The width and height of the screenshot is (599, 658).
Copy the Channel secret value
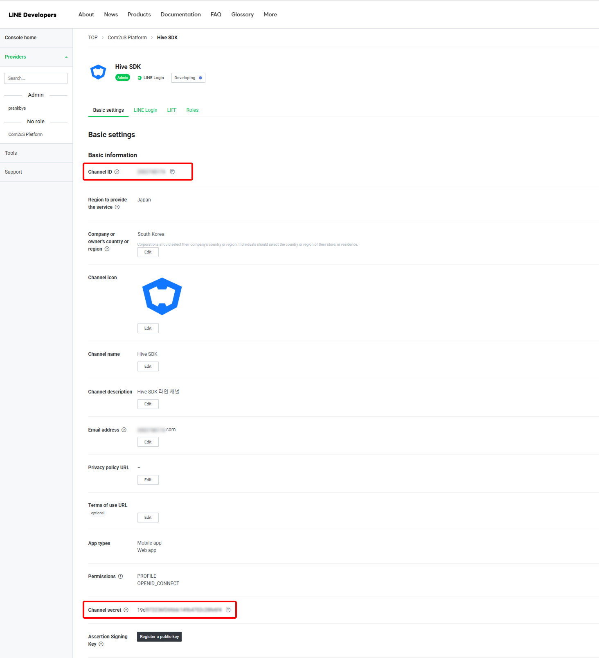(x=228, y=610)
